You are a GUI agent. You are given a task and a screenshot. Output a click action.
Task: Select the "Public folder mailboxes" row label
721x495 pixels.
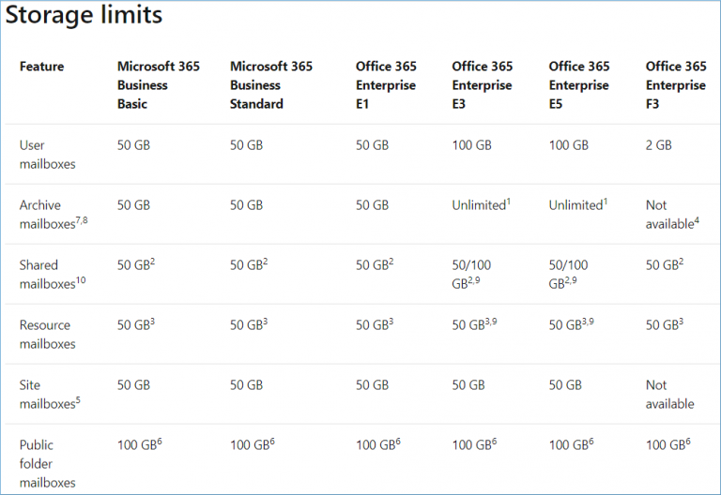[x=47, y=463]
